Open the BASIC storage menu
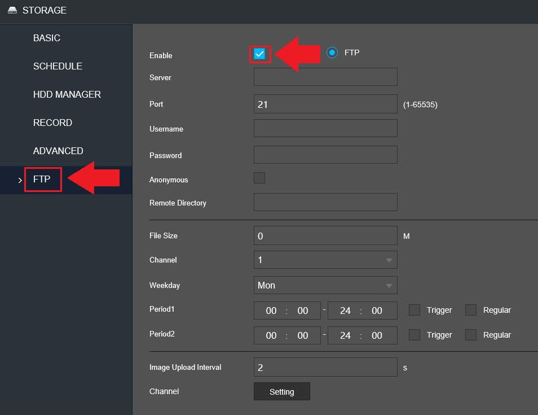Screen dimensions: 538x415 tap(47, 38)
